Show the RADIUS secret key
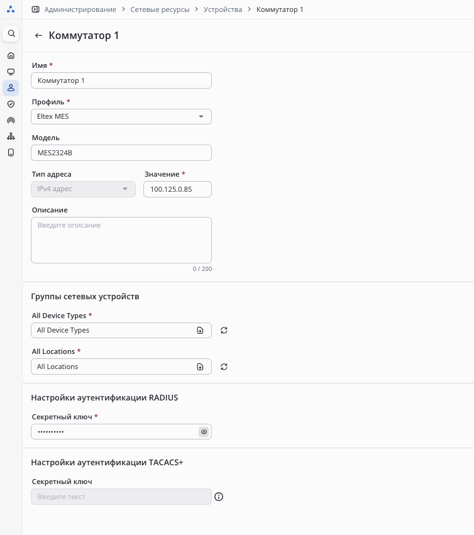 (x=204, y=432)
